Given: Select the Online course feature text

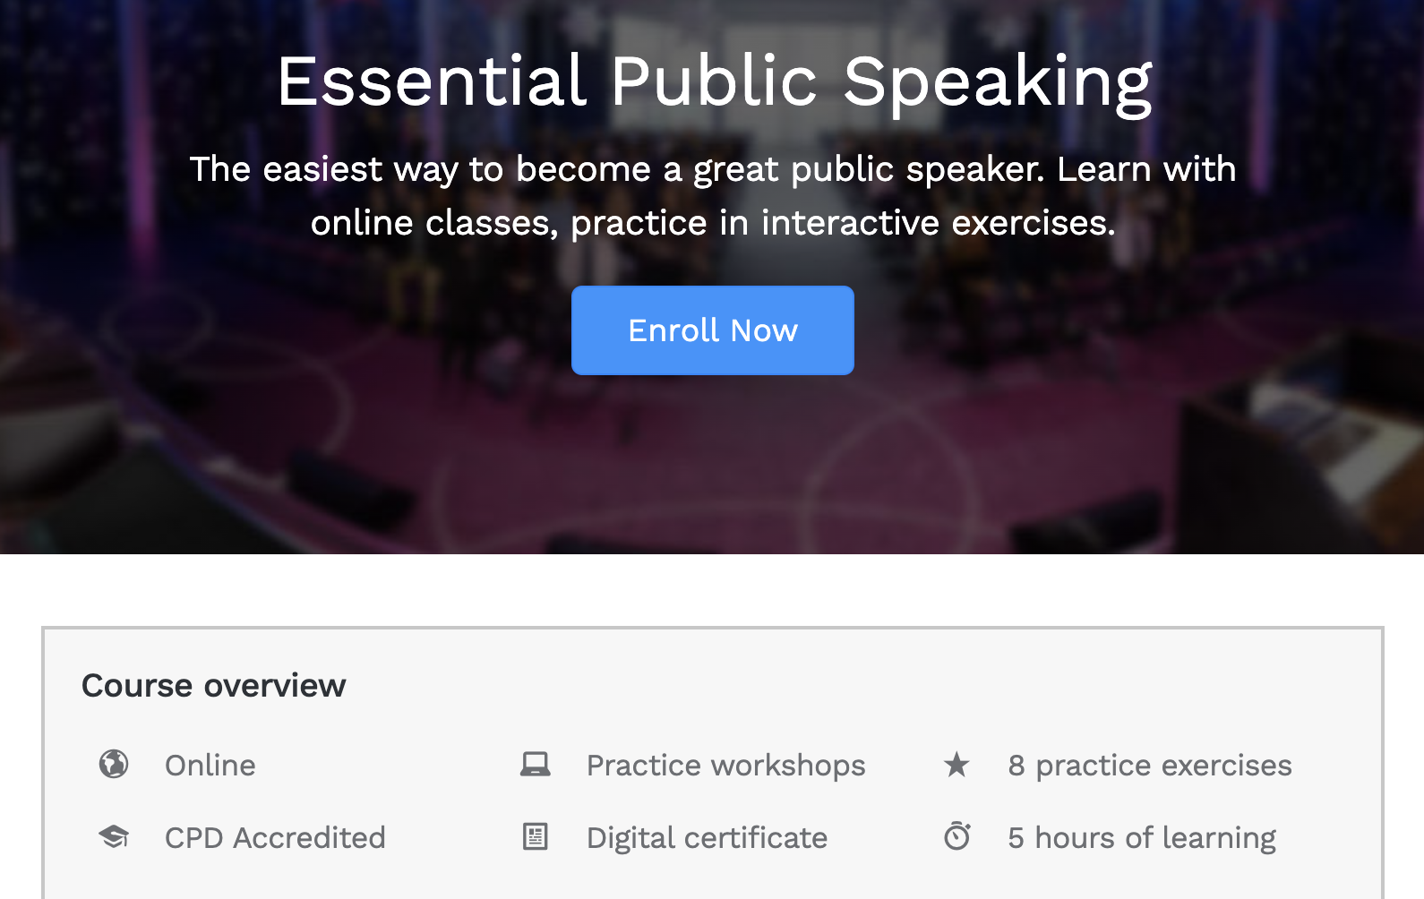Looking at the screenshot, I should click(210, 766).
